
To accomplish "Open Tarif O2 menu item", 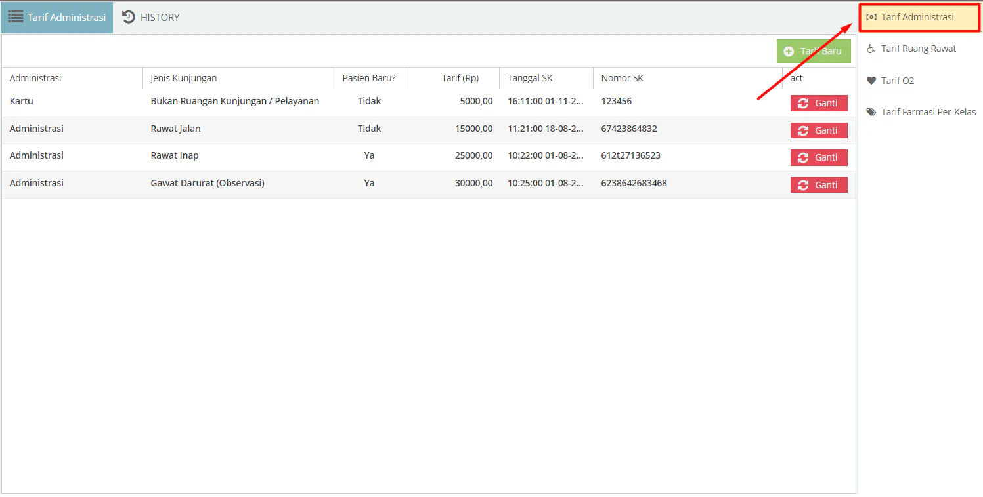I will tap(919, 81).
